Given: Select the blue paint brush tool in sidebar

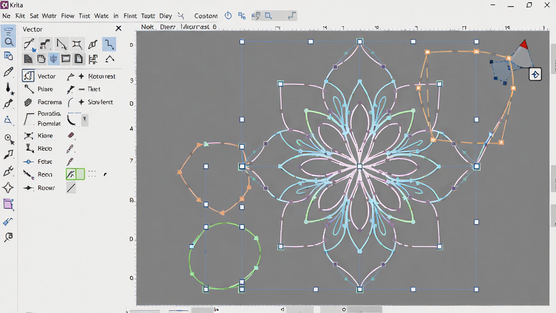Looking at the screenshot, I should pos(8,222).
